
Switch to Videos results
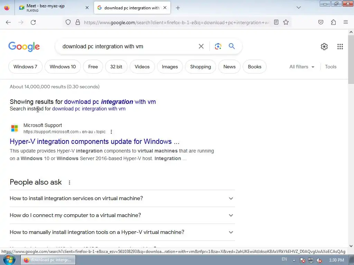[x=142, y=67]
